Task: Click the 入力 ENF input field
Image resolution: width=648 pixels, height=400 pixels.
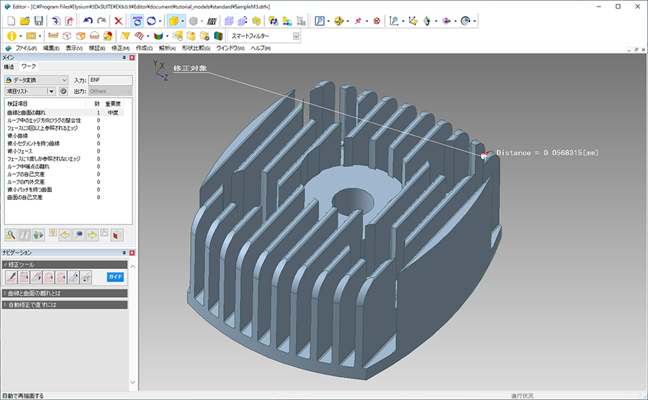Action: coord(110,80)
